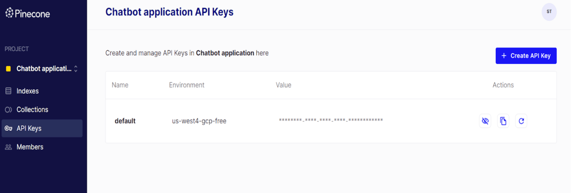The height and width of the screenshot is (193, 571).
Task: Open the ST user avatar menu
Action: [x=549, y=12]
